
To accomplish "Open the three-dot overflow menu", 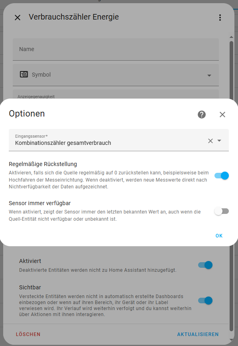I will point(220,18).
